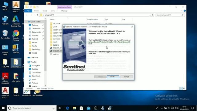Launch Google Chrome from desktop
Screen dimensions: 197x111
tap(16, 36)
